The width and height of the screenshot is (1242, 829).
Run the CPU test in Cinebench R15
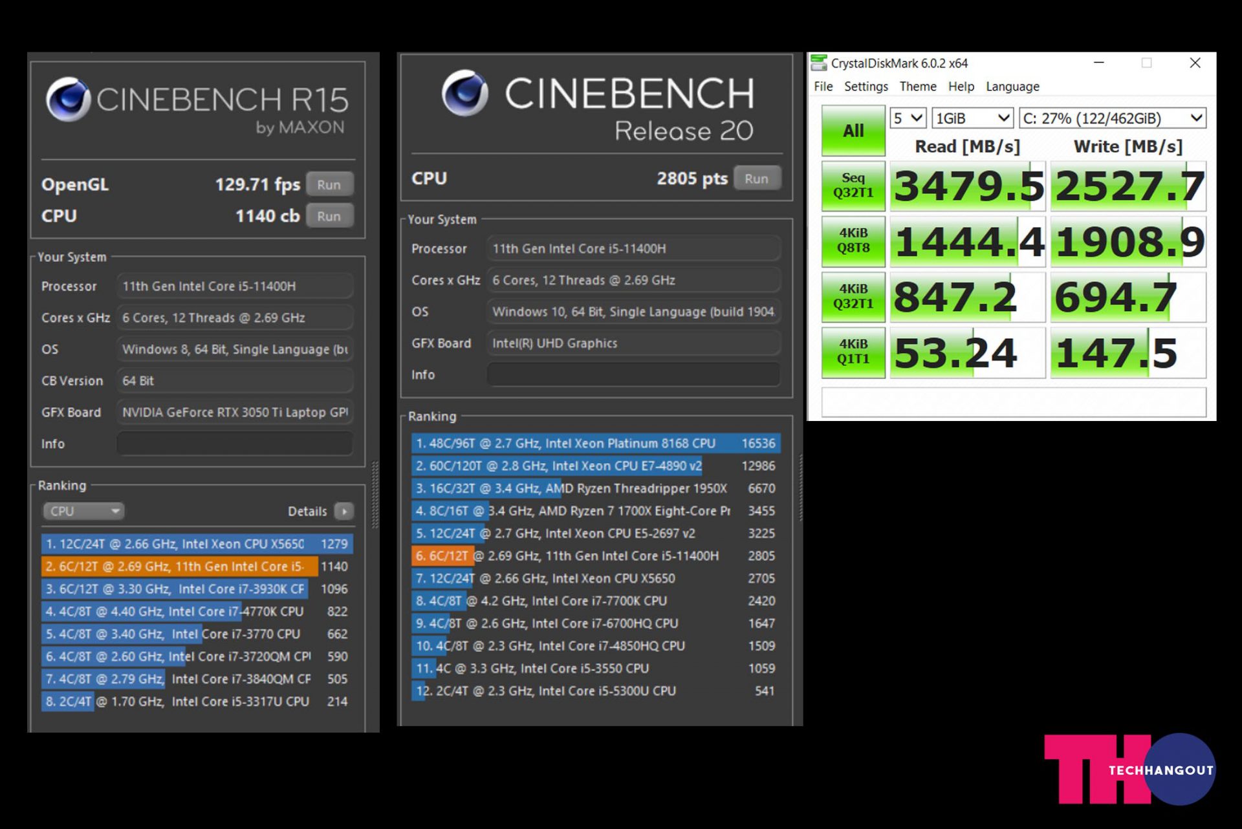pos(329,217)
